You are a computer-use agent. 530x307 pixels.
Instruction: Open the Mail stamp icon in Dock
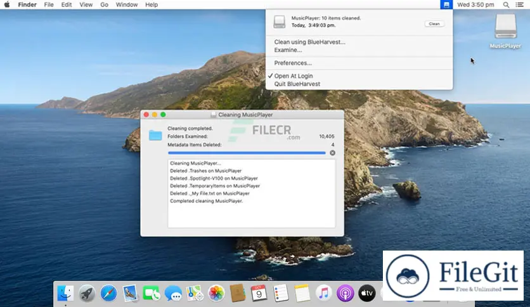(130, 293)
